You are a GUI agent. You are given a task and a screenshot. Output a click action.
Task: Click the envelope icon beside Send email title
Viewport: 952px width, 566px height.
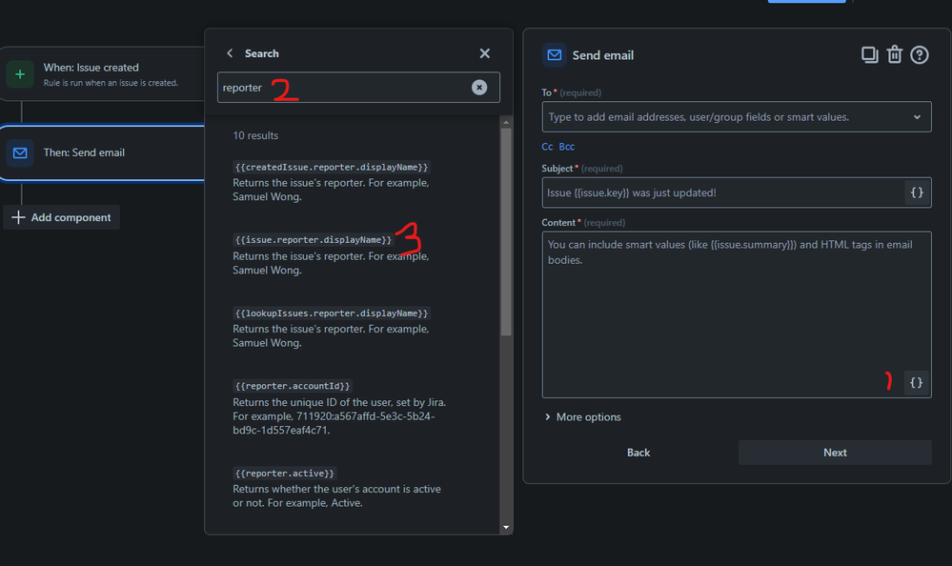point(554,55)
